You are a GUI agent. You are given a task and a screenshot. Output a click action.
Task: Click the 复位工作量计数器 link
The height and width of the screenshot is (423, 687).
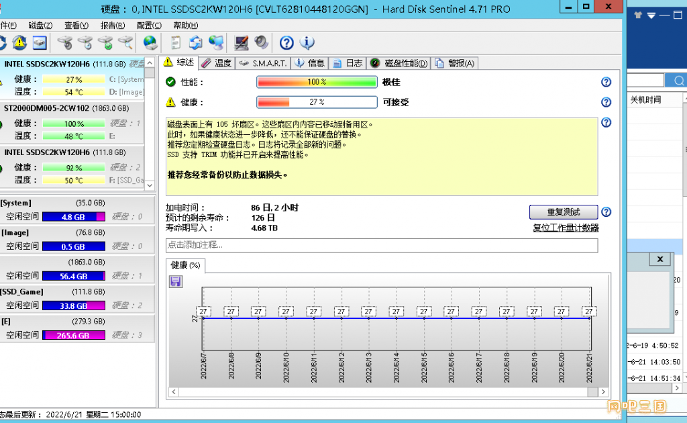(x=566, y=228)
